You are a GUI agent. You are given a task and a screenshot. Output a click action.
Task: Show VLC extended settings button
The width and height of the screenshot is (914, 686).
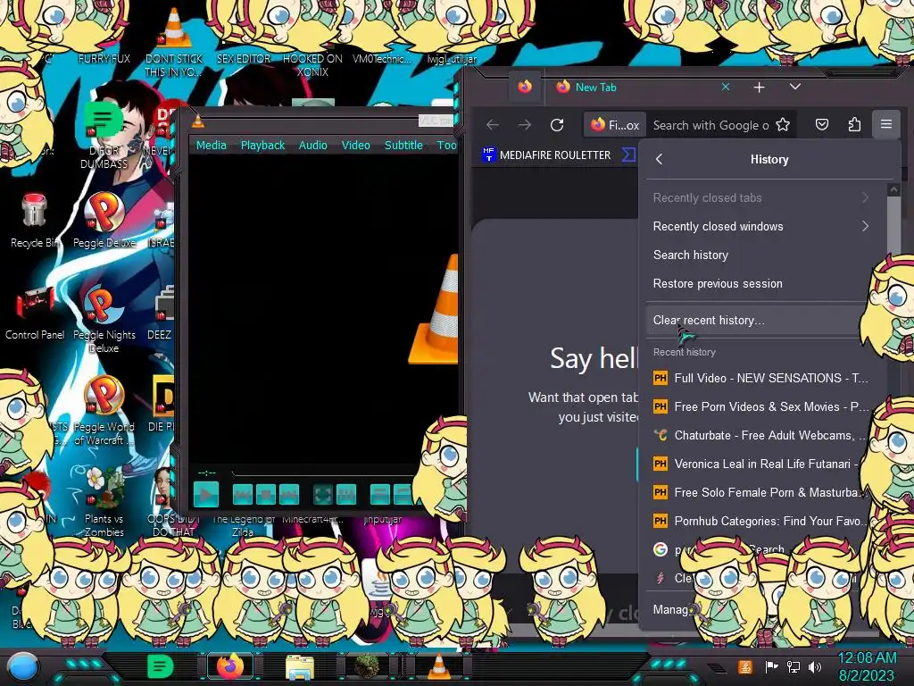coord(346,495)
